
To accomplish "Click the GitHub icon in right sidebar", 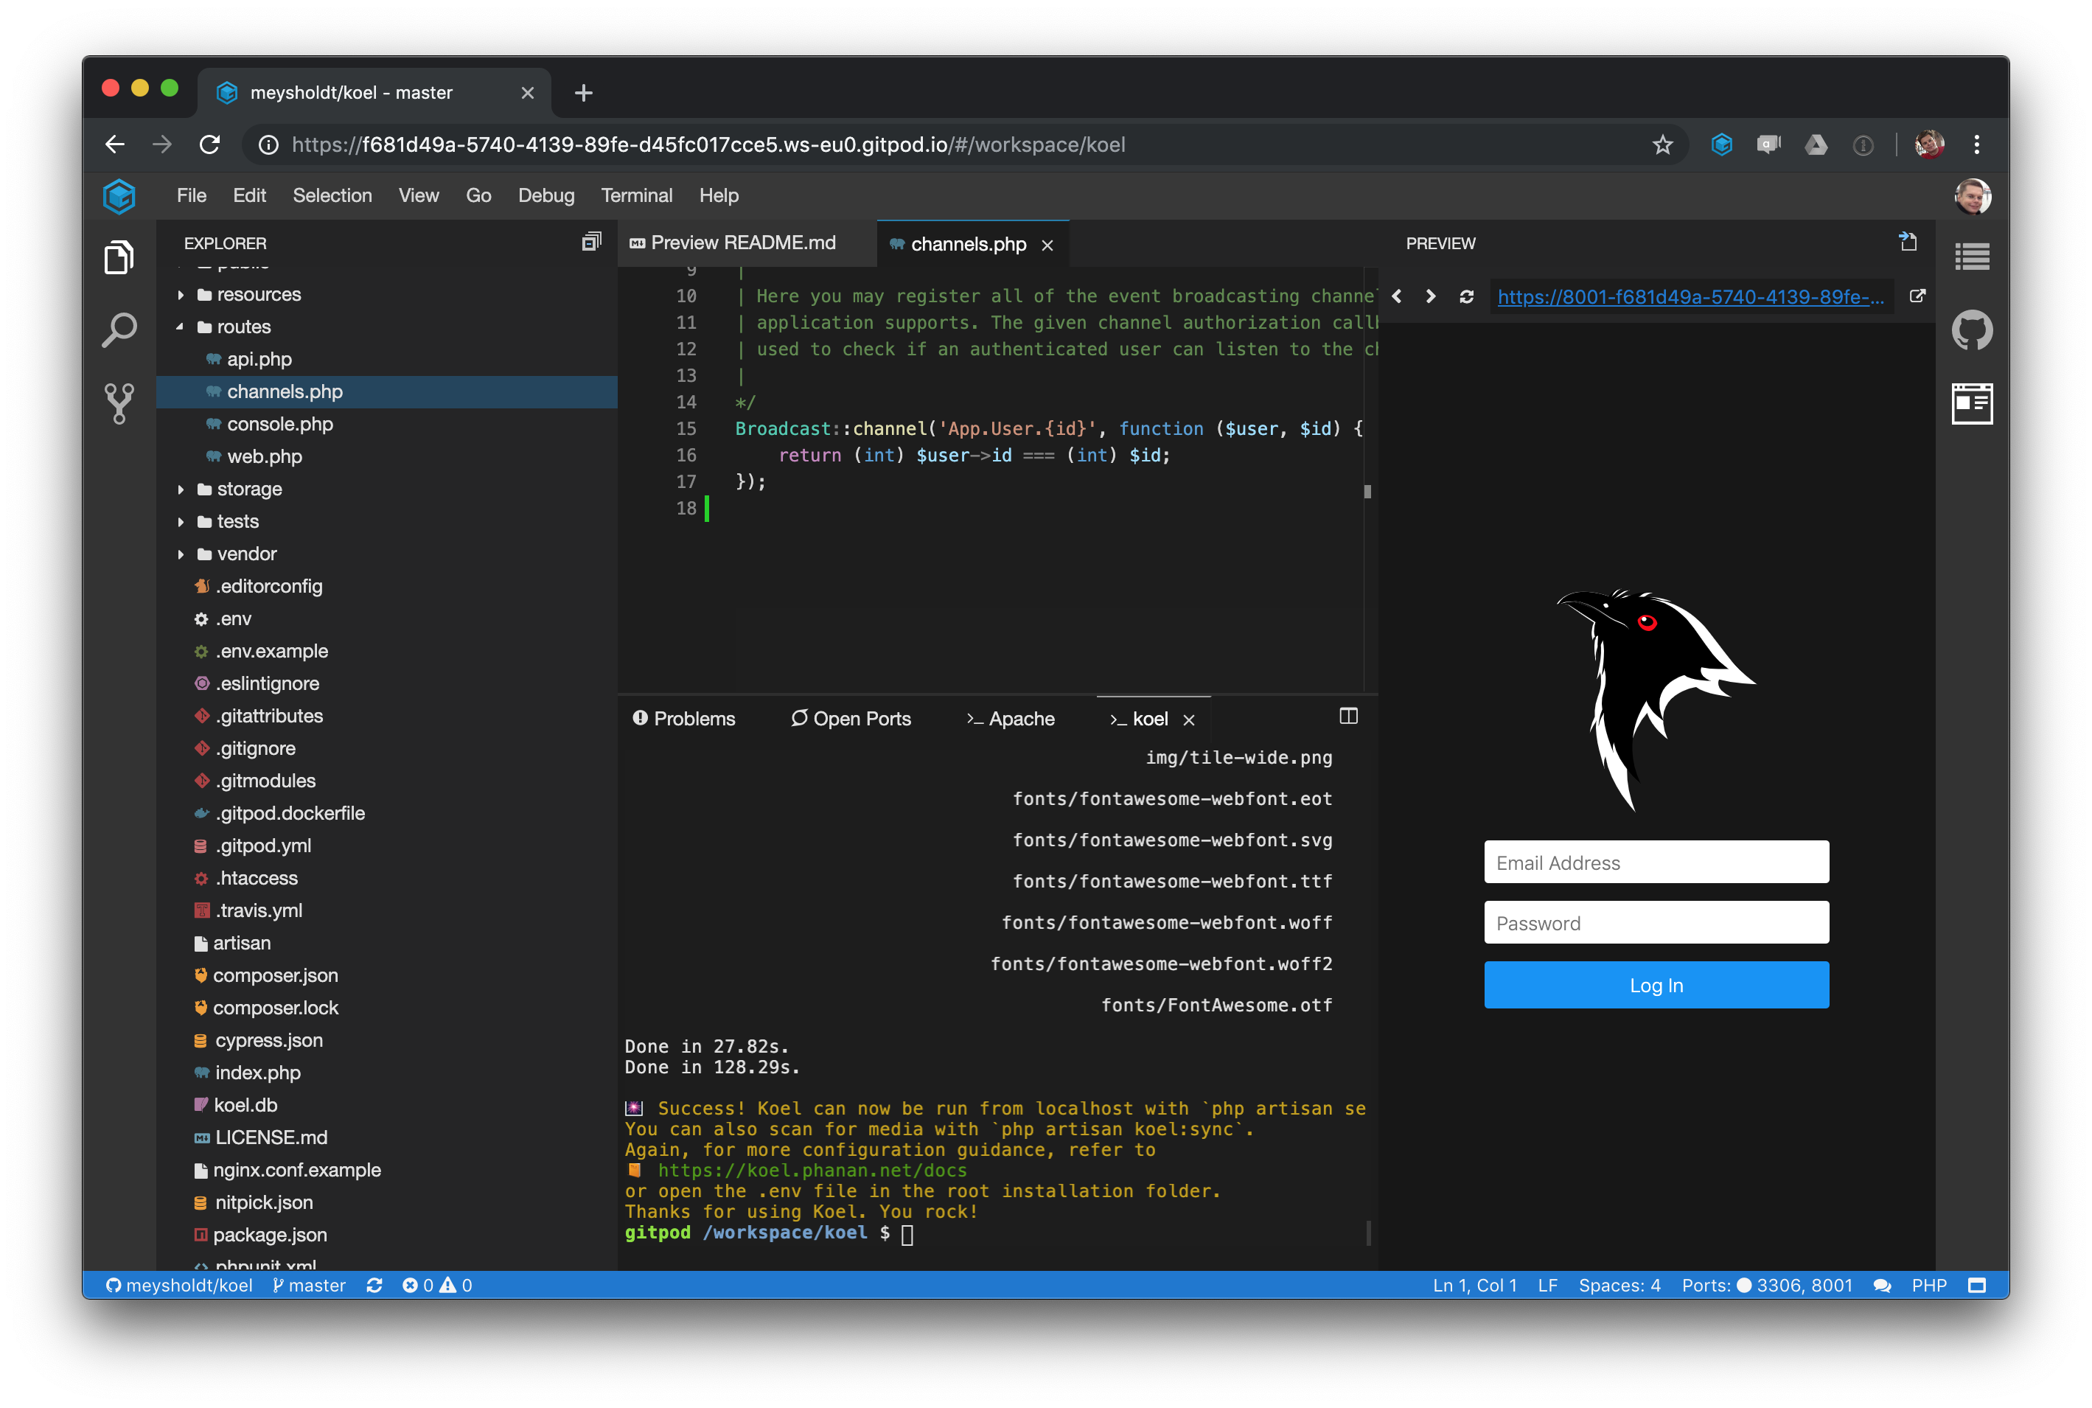I will tap(1972, 330).
